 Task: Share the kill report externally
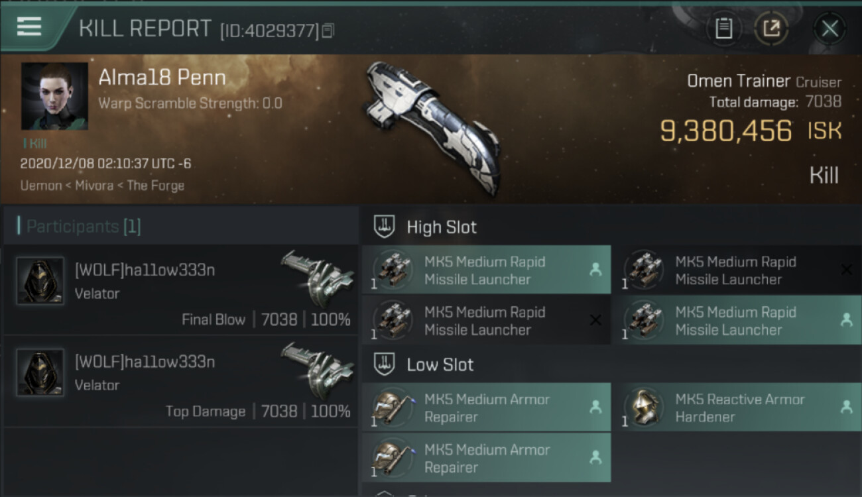(771, 28)
